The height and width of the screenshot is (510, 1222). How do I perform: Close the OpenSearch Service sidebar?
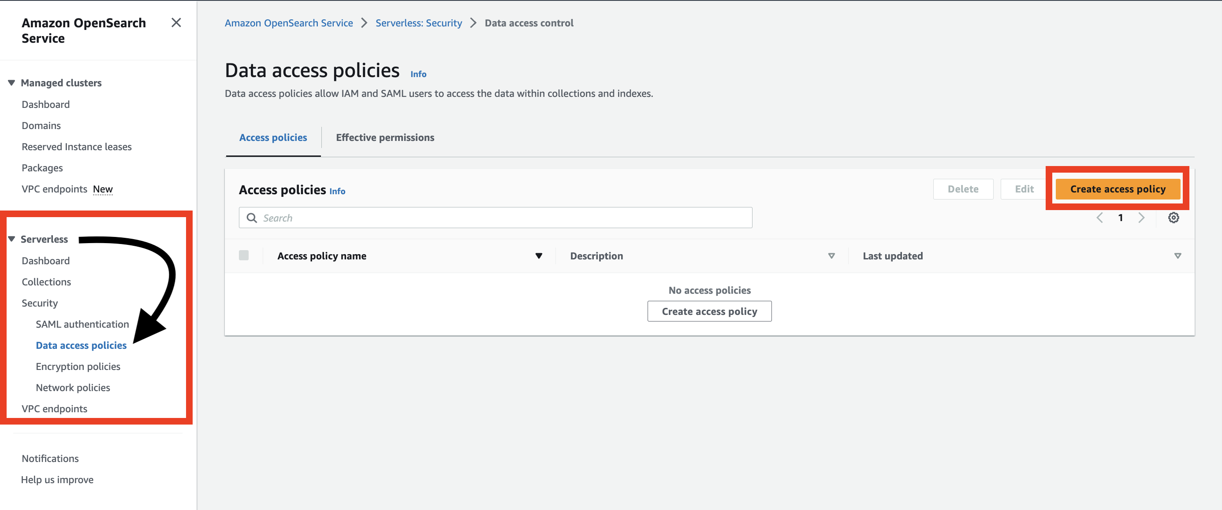(x=176, y=23)
